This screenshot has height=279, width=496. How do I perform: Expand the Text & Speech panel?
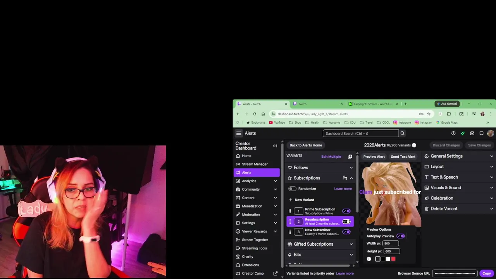tap(459, 177)
